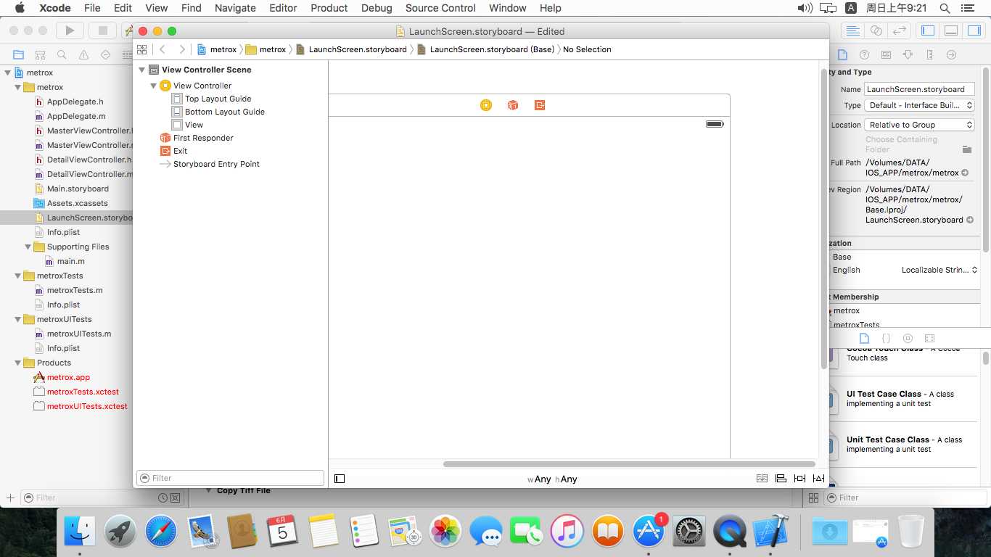This screenshot has width=991, height=557.
Task: Open the Editor menu
Action: [283, 8]
